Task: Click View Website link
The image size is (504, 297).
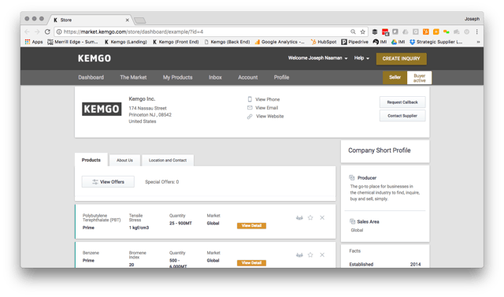Action: 269,116
